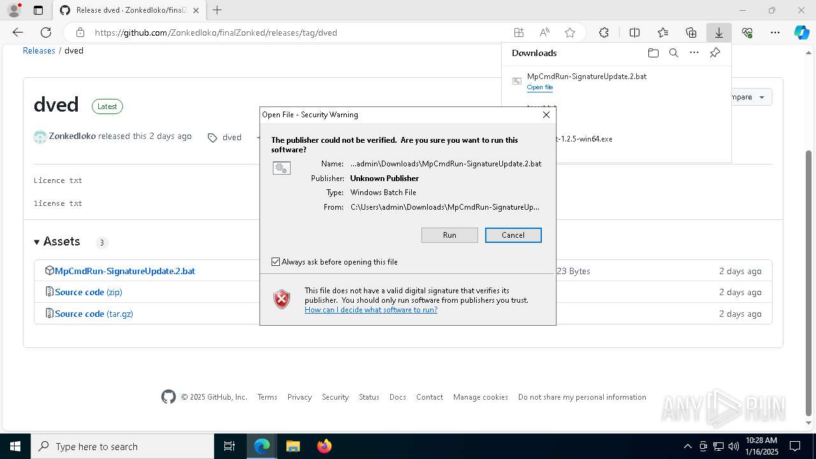
Task: Open Zonkedloko author profile link
Action: [72, 136]
